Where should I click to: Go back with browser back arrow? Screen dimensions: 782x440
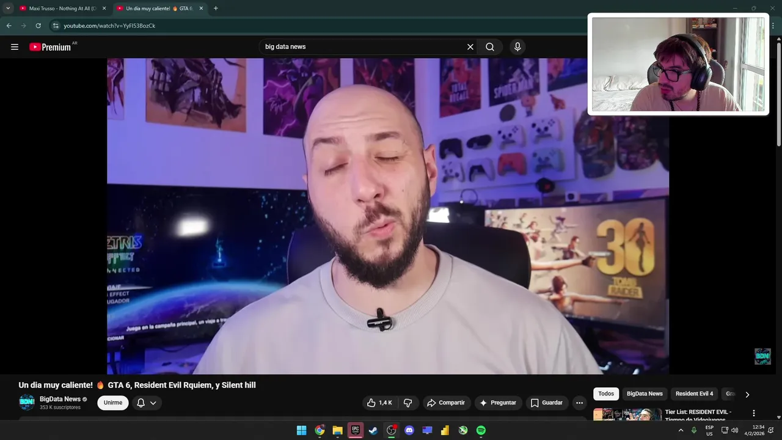(x=9, y=26)
